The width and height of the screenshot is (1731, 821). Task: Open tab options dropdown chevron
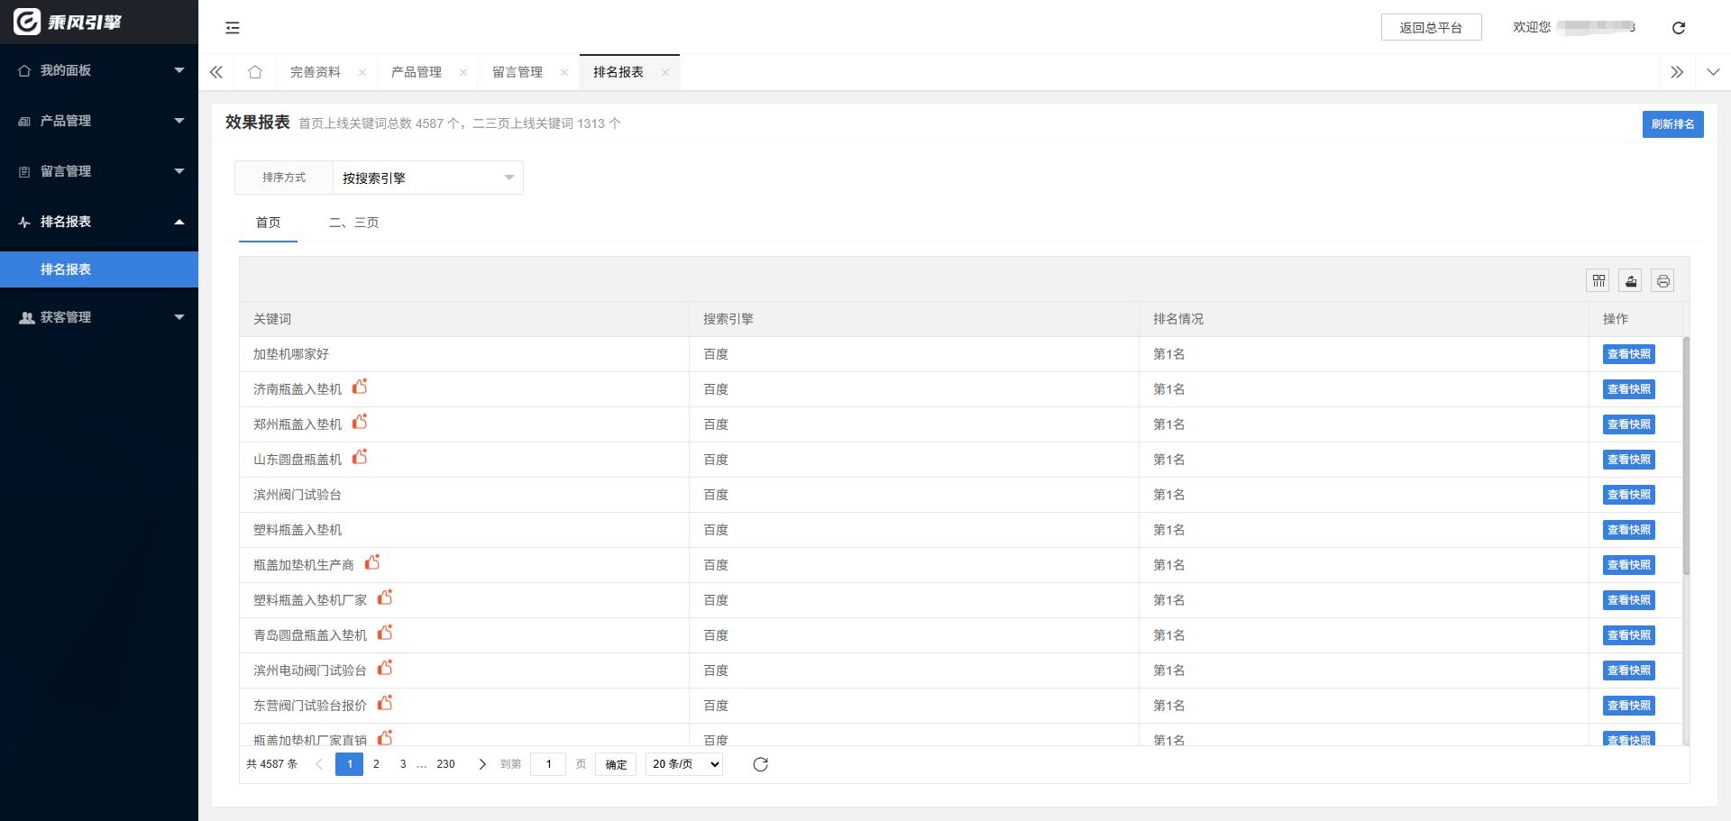click(x=1713, y=72)
